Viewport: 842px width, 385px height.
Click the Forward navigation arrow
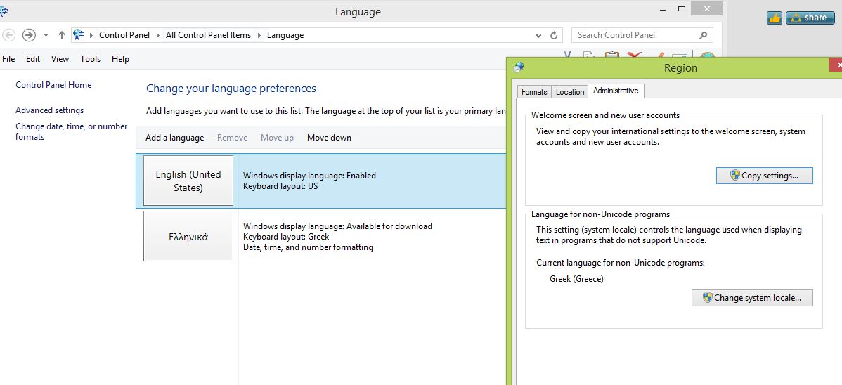pos(29,35)
